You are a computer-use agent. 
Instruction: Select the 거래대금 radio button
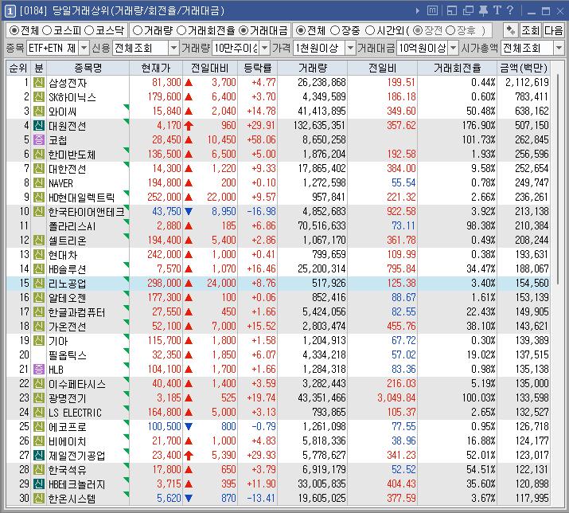244,30
